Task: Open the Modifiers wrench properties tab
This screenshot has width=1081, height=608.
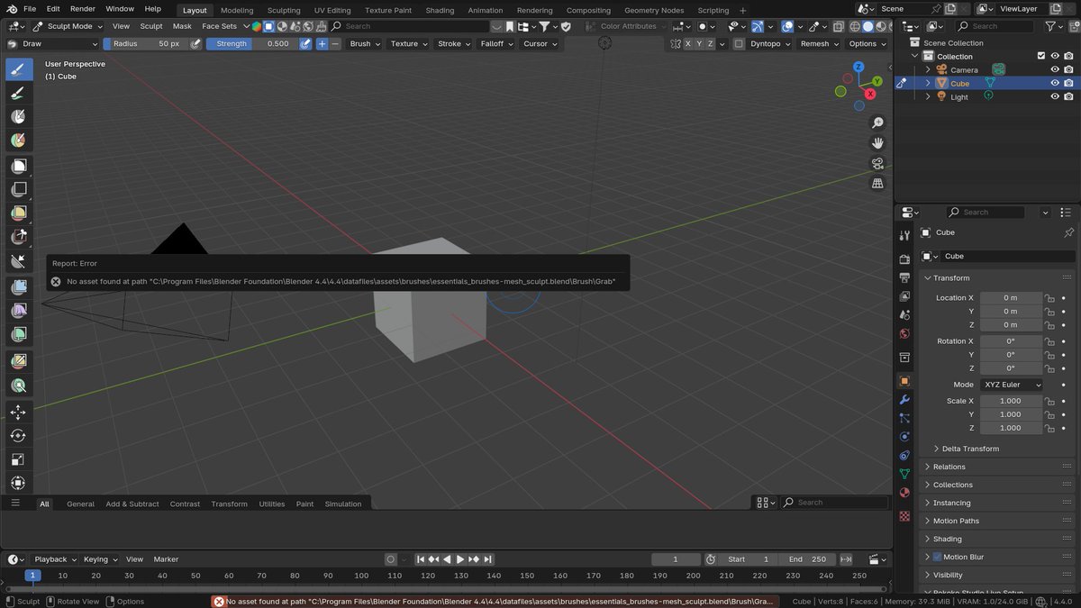Action: point(904,399)
